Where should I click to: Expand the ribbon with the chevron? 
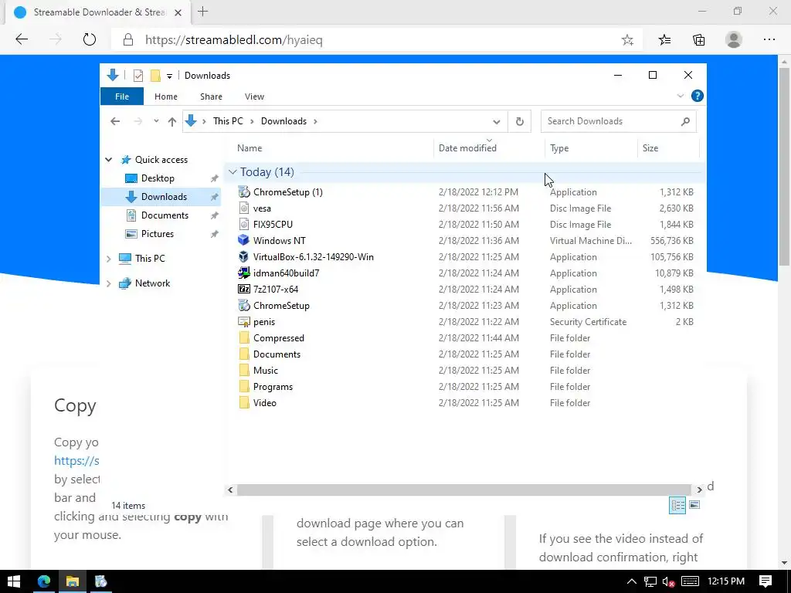tap(680, 96)
